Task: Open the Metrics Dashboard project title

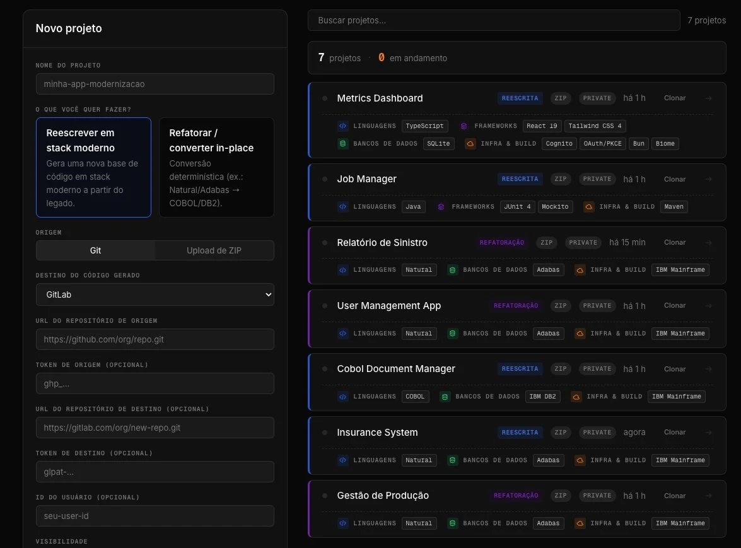Action: click(x=380, y=98)
